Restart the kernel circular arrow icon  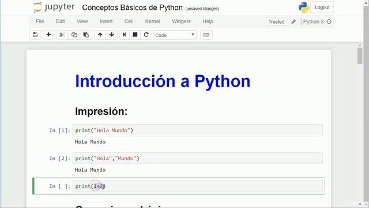tap(146, 35)
